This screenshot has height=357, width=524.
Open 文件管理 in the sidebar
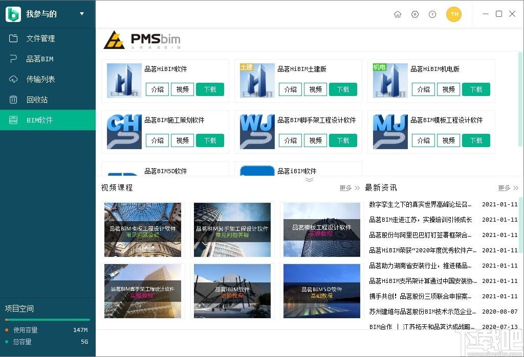(48, 38)
